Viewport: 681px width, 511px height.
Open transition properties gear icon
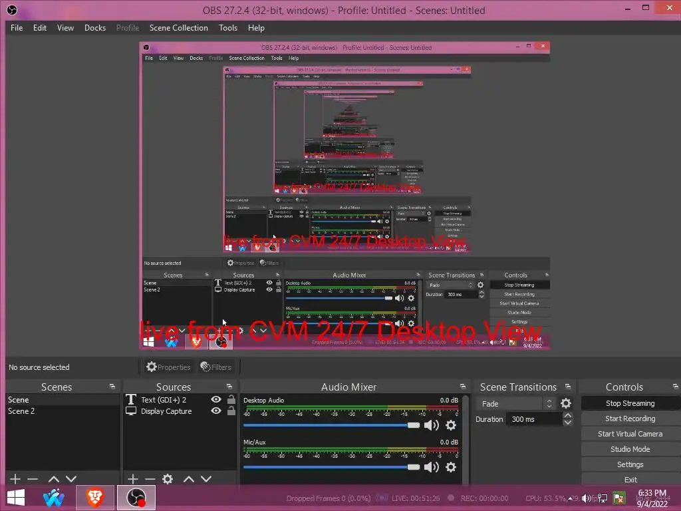(x=566, y=404)
